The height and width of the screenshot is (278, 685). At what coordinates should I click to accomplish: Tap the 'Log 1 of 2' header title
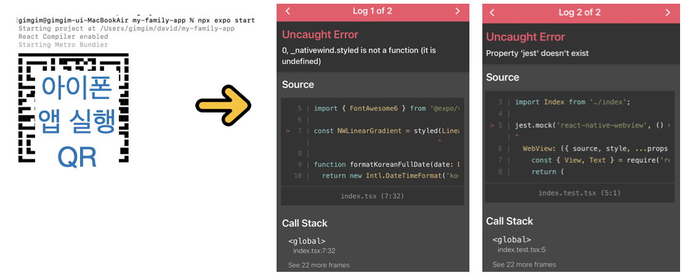coord(373,11)
